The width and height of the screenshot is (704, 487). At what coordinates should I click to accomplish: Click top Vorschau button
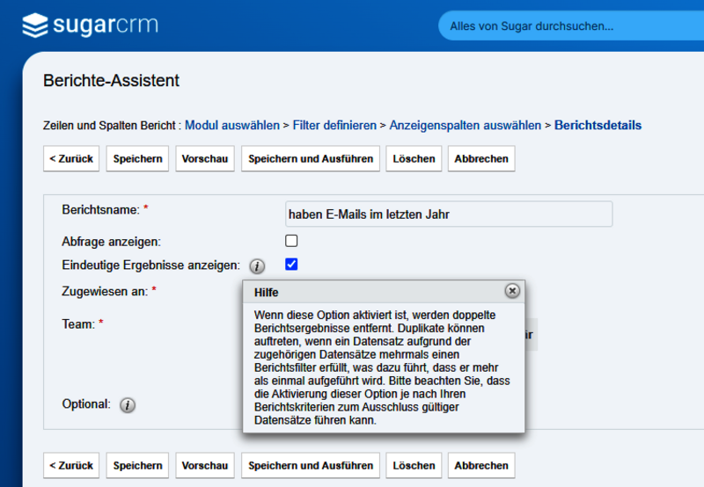(205, 159)
